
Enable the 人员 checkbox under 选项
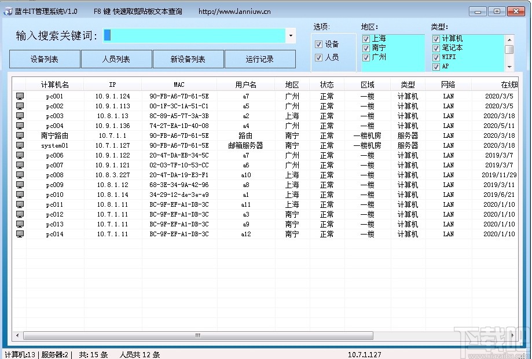(x=318, y=57)
